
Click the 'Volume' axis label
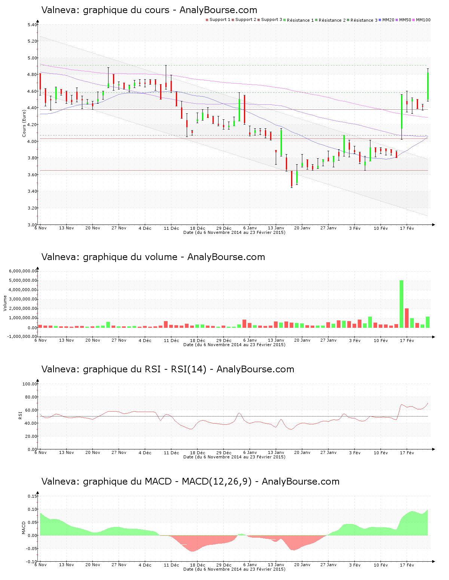coord(5,303)
